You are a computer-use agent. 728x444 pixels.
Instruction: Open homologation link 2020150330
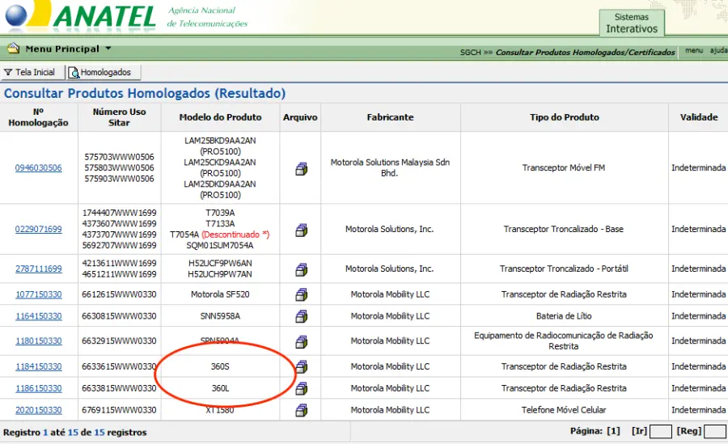point(38,410)
